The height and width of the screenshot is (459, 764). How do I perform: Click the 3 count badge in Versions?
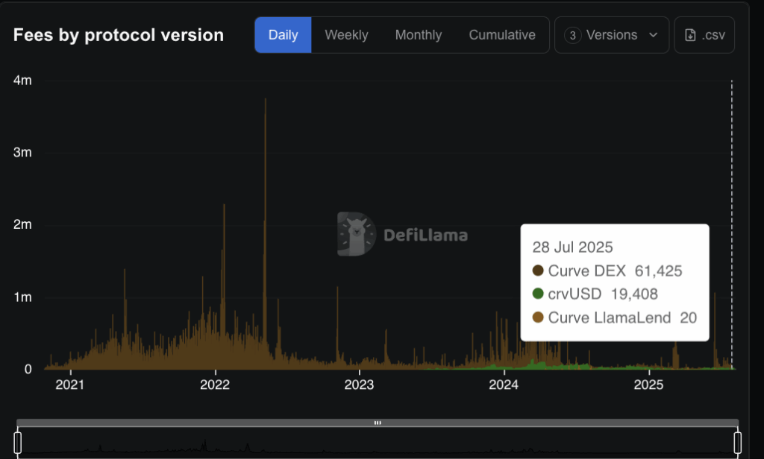[573, 35]
